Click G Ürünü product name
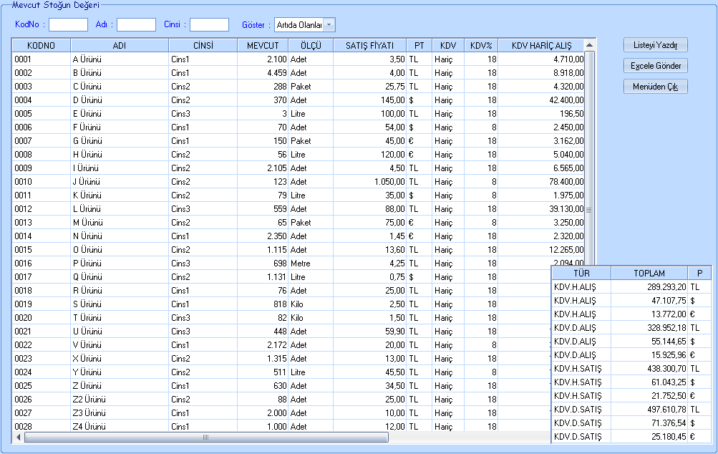This screenshot has width=718, height=454. (87, 140)
